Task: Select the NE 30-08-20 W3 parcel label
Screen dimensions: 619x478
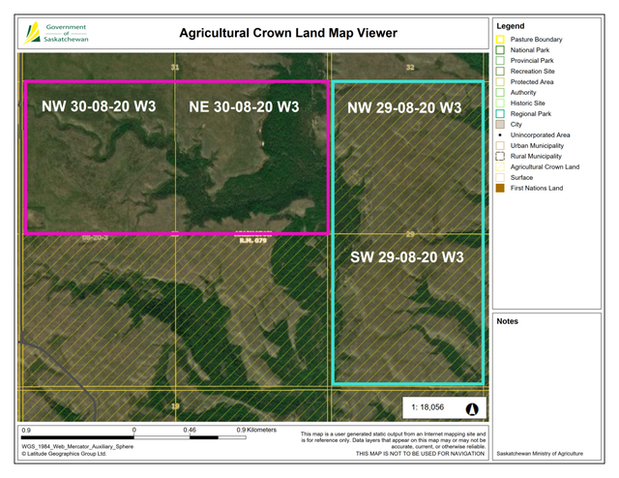Action: coord(246,105)
